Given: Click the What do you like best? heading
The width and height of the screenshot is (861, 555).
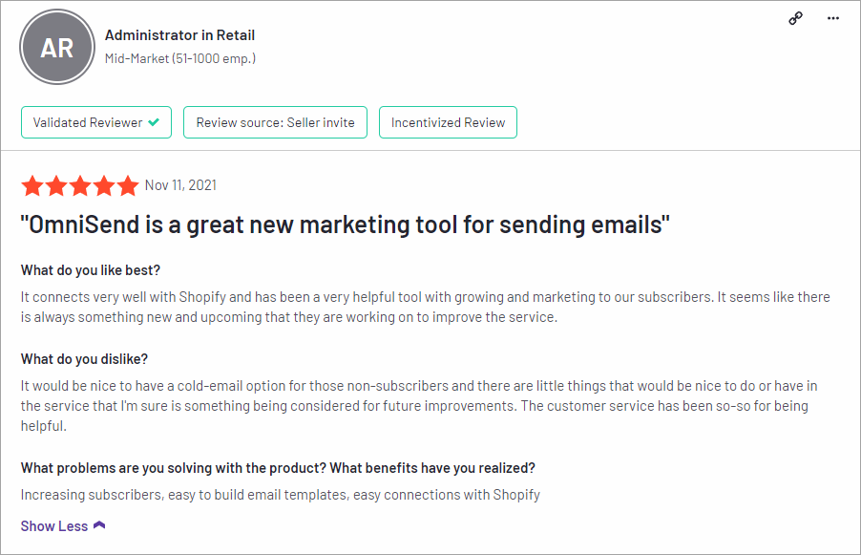Looking at the screenshot, I should (91, 270).
